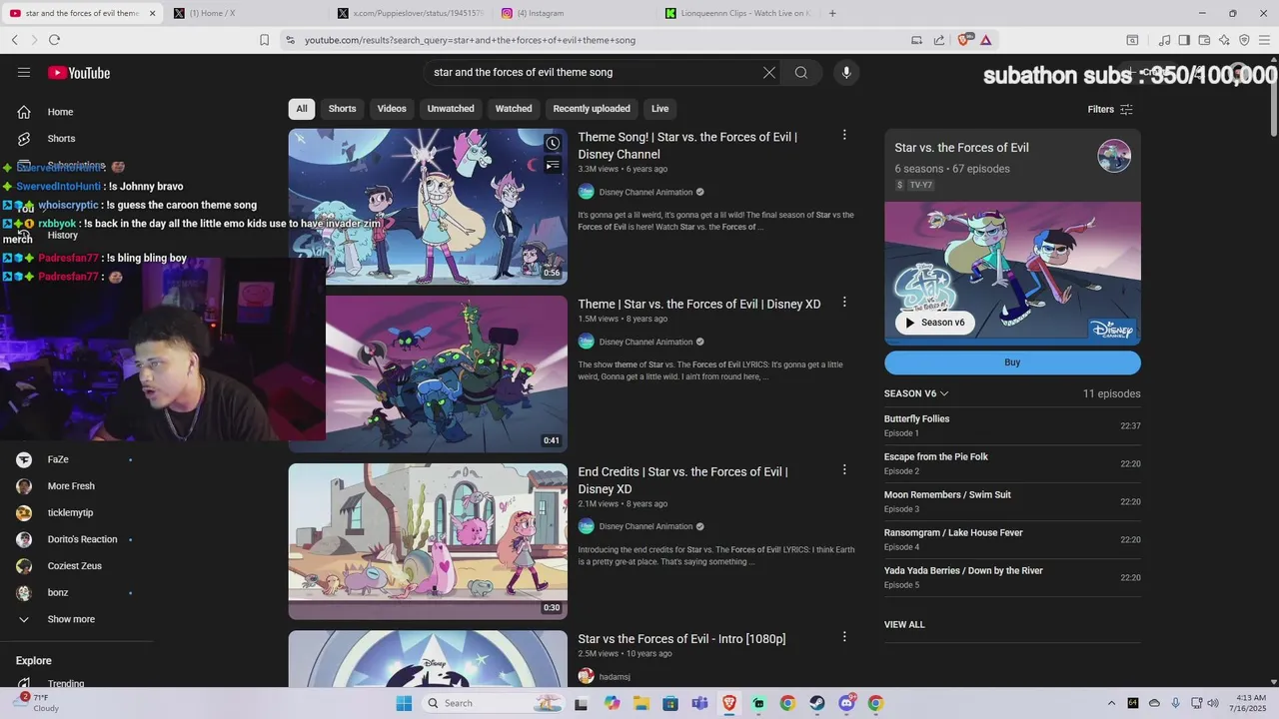Open the YouTube hamburger guide menu

point(24,72)
